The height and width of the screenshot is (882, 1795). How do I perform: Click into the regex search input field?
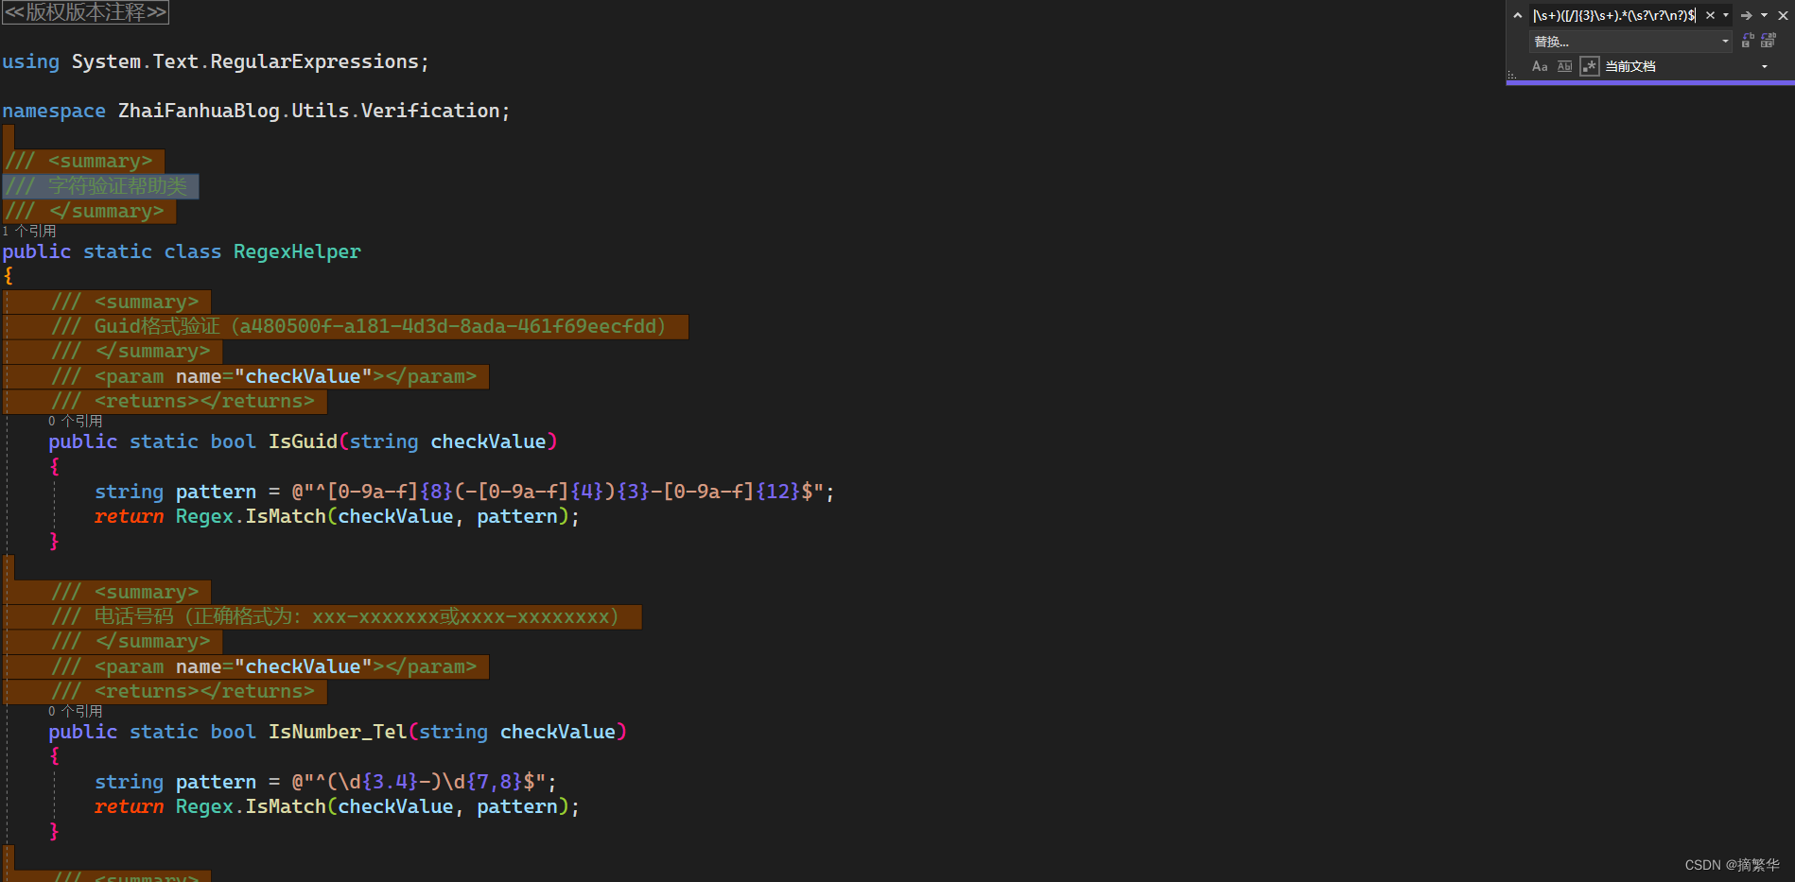coord(1614,15)
